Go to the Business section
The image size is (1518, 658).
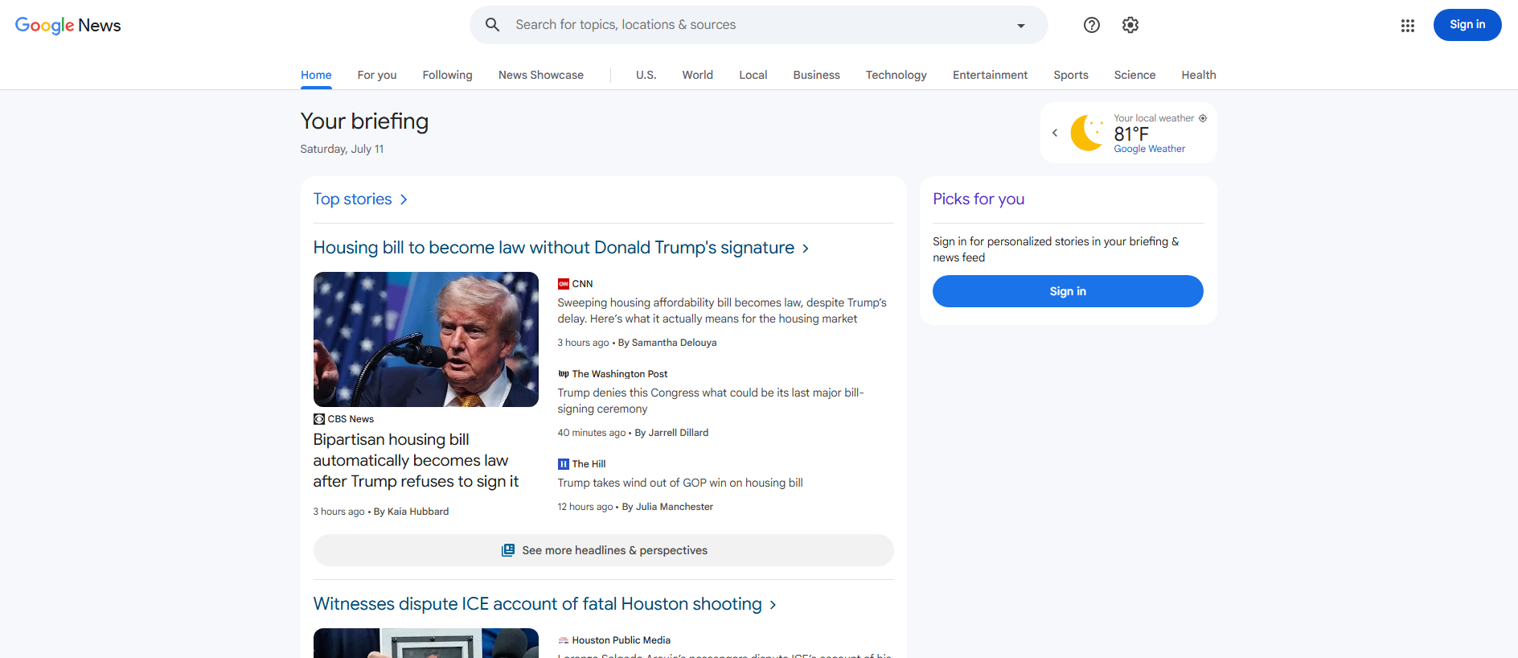(817, 75)
